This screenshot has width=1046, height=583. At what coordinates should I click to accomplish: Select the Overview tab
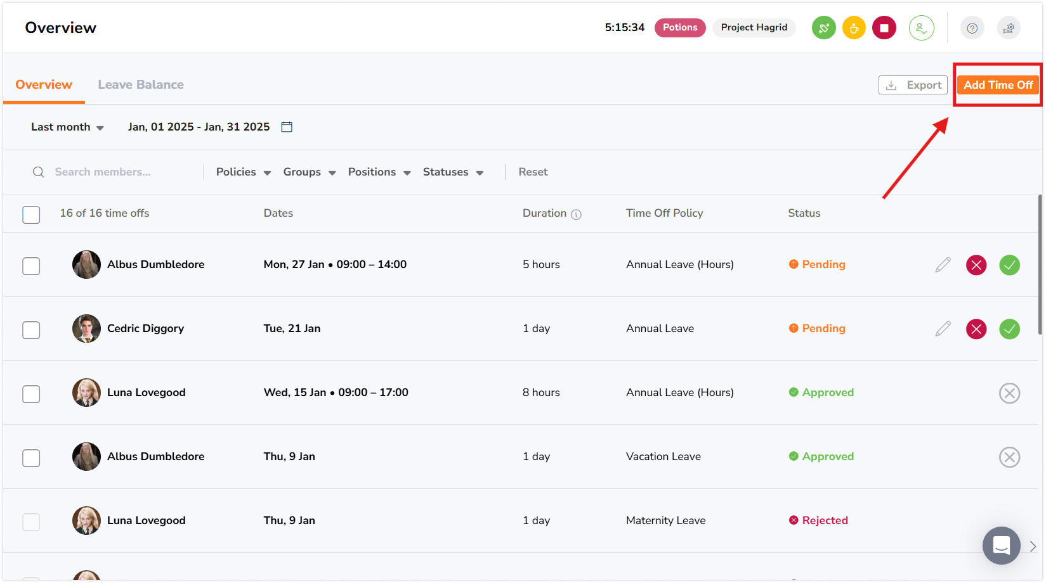[44, 85]
